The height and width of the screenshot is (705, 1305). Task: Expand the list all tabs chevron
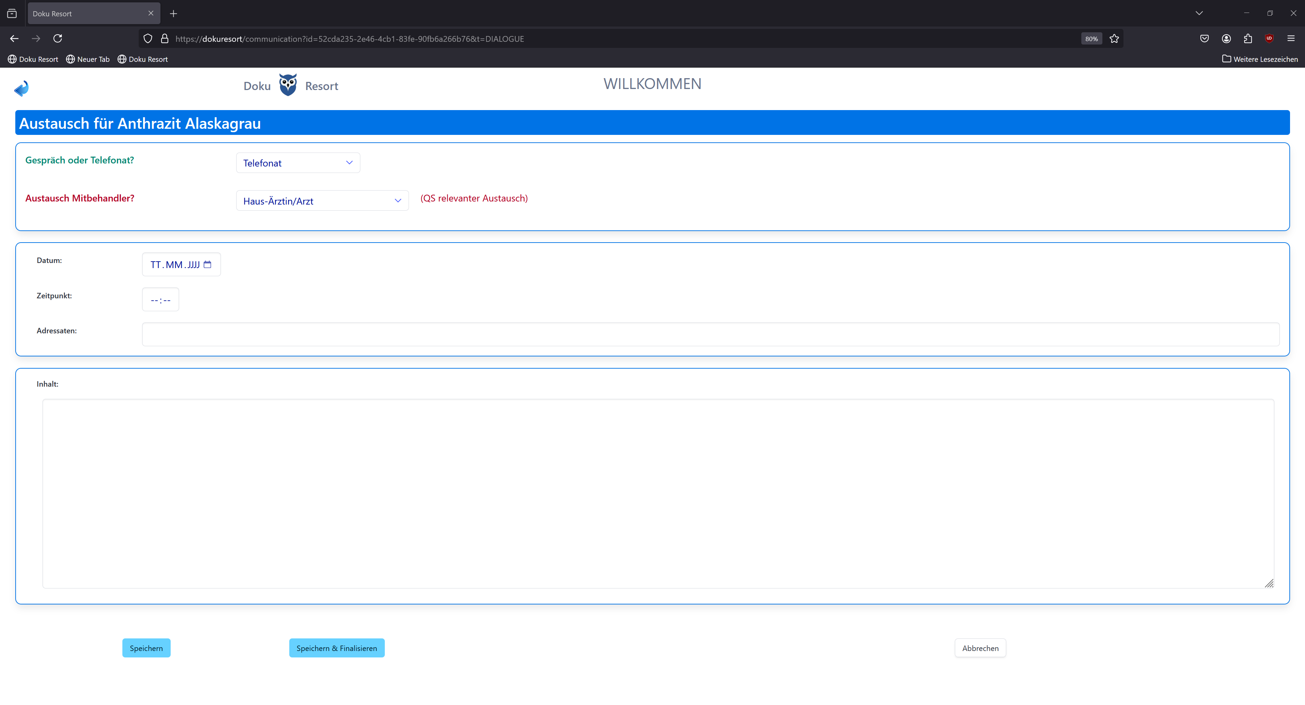1199,13
